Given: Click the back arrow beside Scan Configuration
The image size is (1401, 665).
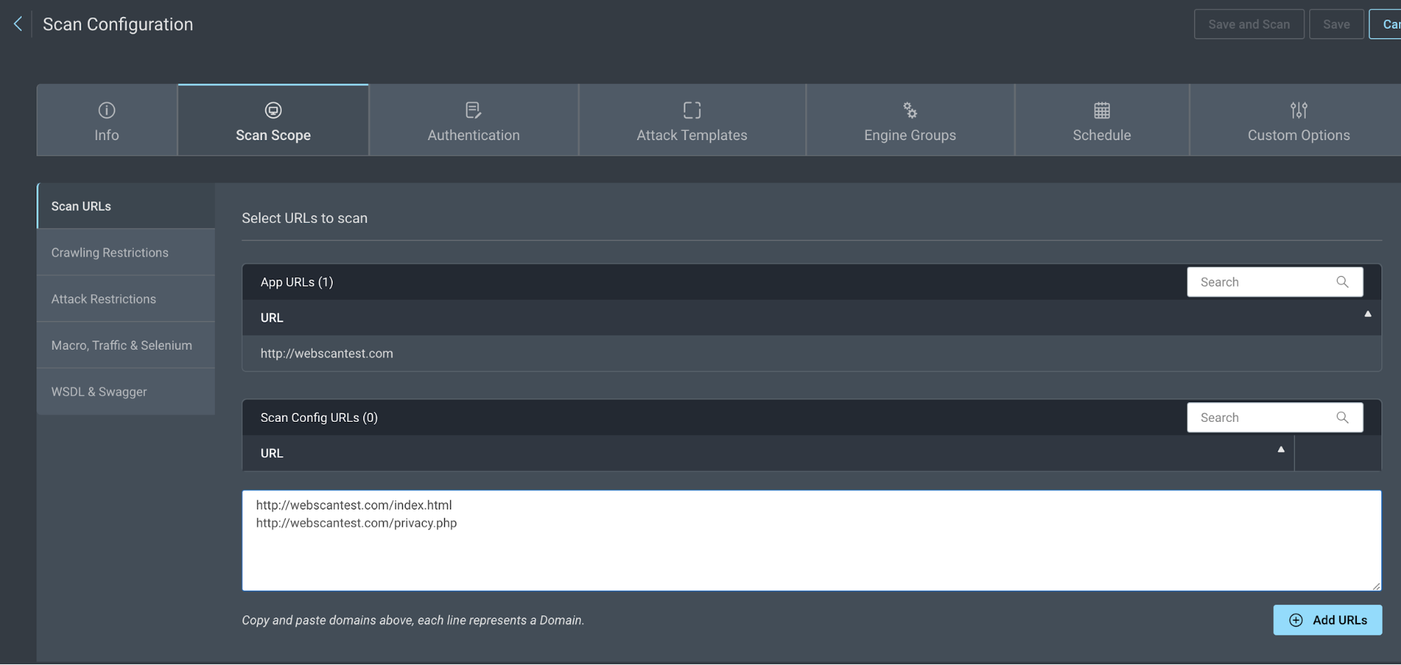Looking at the screenshot, I should [x=18, y=24].
